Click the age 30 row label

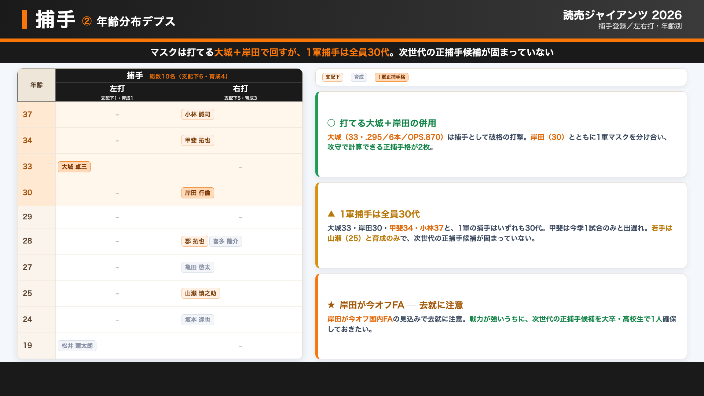point(27,192)
